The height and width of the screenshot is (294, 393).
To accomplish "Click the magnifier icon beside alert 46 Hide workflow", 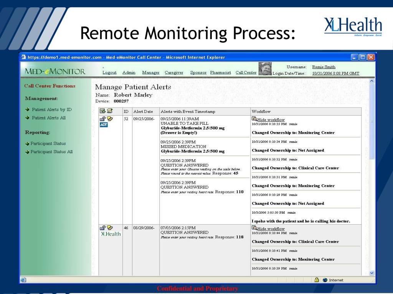I will click(x=254, y=228).
